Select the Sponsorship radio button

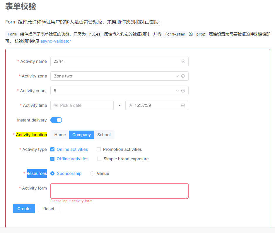pyautogui.click(x=52, y=173)
